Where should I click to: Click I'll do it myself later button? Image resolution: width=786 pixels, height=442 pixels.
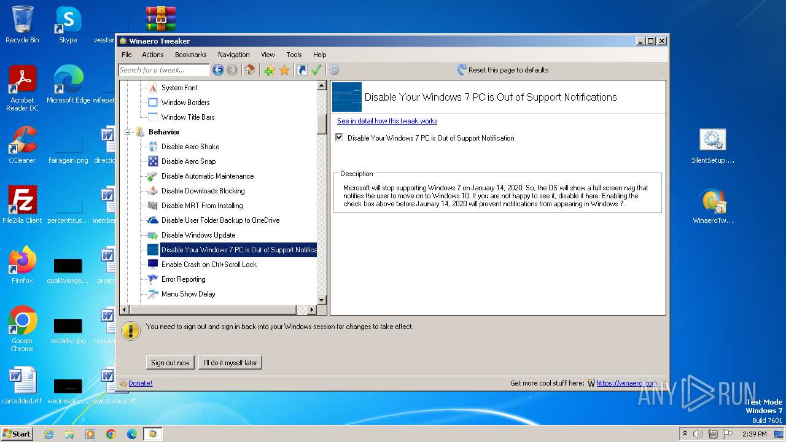(230, 363)
